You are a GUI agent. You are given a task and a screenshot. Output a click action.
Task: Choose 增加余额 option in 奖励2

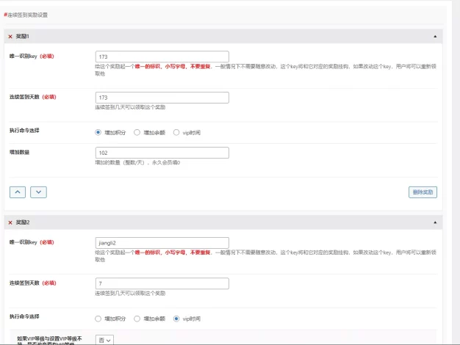(137, 319)
